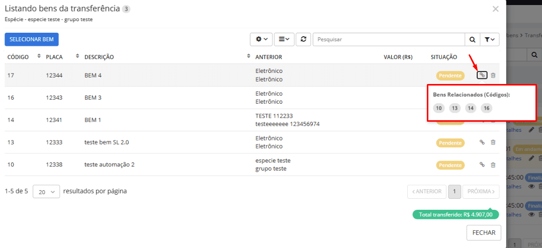The width and height of the screenshot is (542, 248).
Task: Delete teste automação 2 using trash icon
Action: 493,164
